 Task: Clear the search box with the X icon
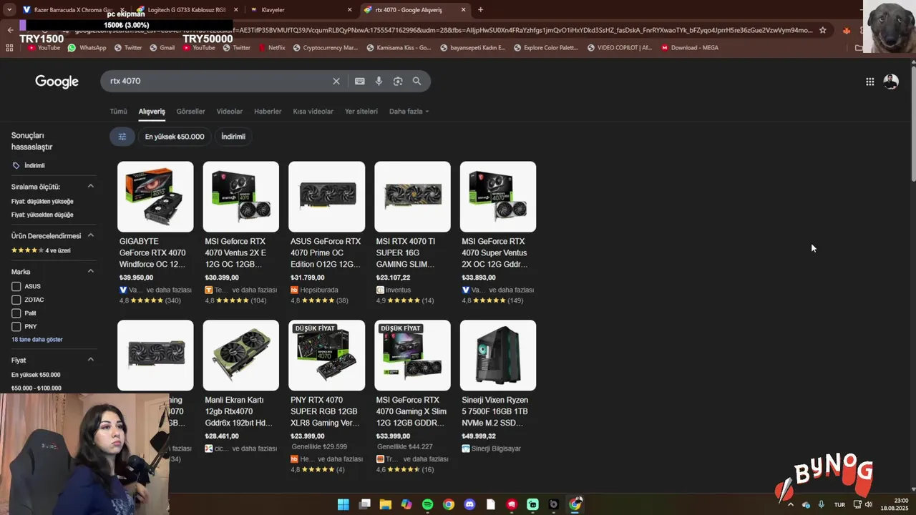(x=336, y=81)
